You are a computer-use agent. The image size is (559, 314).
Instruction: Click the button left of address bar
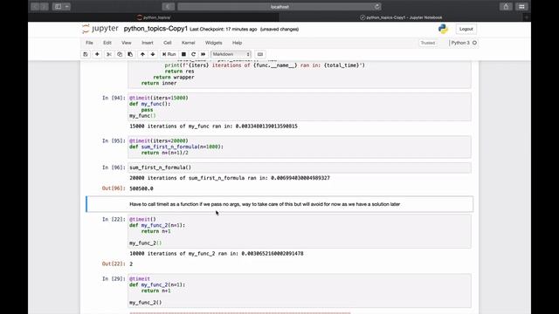click(168, 6)
